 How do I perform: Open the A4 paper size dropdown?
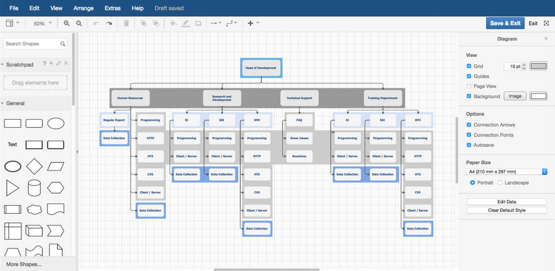[506, 172]
